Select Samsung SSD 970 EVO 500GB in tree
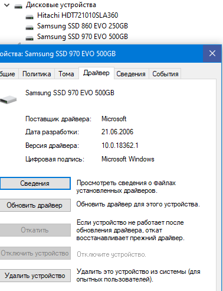This screenshot has height=291, width=223. (83, 37)
